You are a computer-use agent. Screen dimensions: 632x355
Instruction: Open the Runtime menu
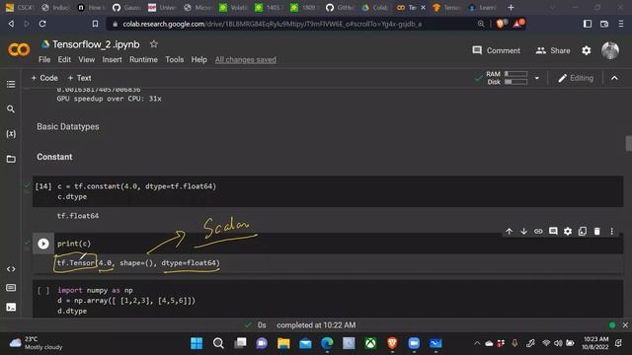pyautogui.click(x=143, y=59)
